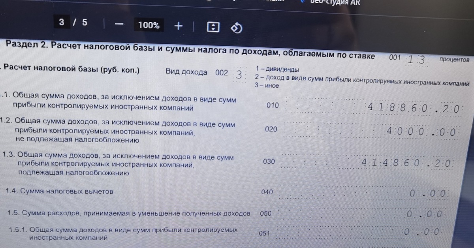The height and width of the screenshot is (248, 474).
Task: Click the legend line 3 – иное
Action: point(267,85)
